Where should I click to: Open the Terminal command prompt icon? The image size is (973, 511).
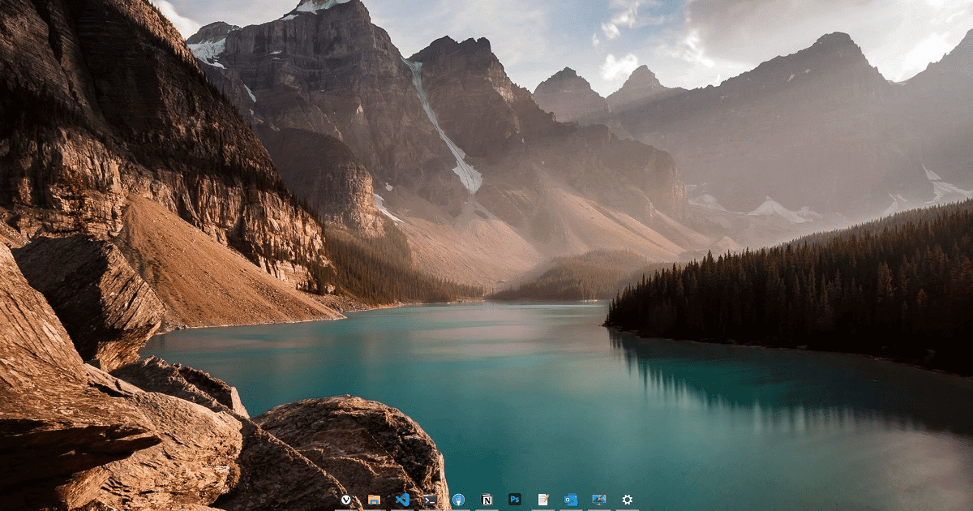click(431, 500)
